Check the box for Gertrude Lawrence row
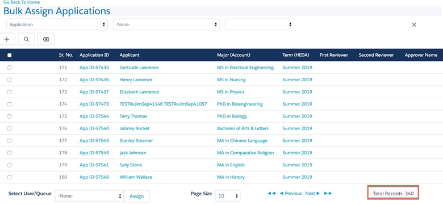The image size is (443, 205). click(x=10, y=68)
